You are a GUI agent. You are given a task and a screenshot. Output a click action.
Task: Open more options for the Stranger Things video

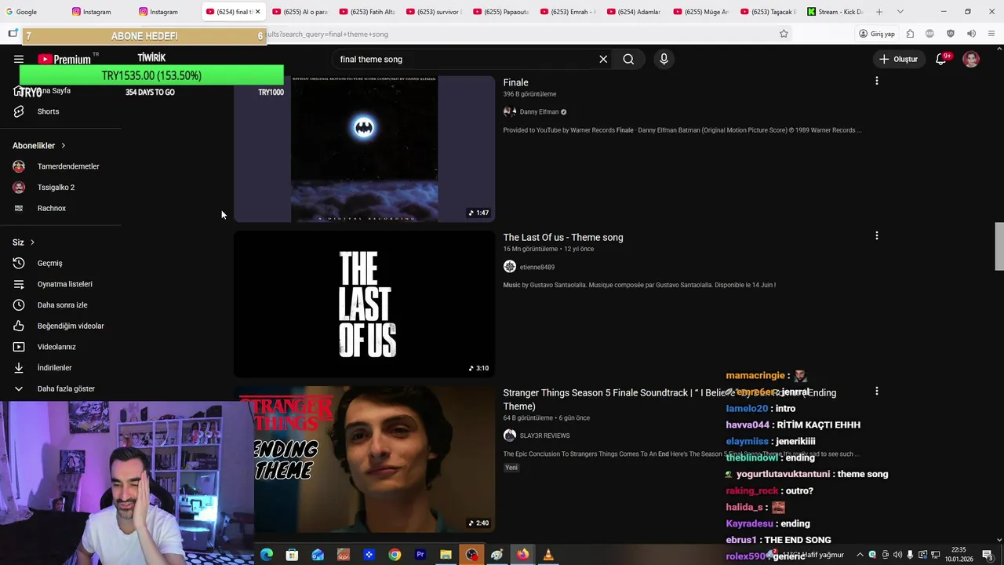click(x=876, y=391)
